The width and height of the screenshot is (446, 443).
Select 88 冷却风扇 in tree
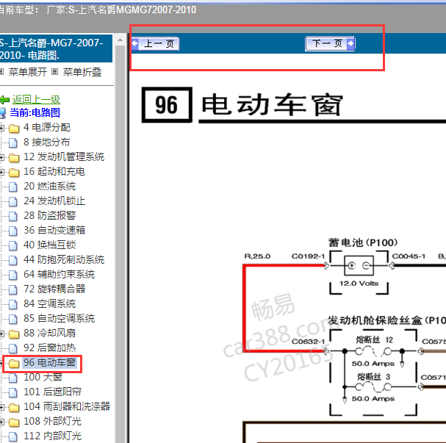click(49, 333)
